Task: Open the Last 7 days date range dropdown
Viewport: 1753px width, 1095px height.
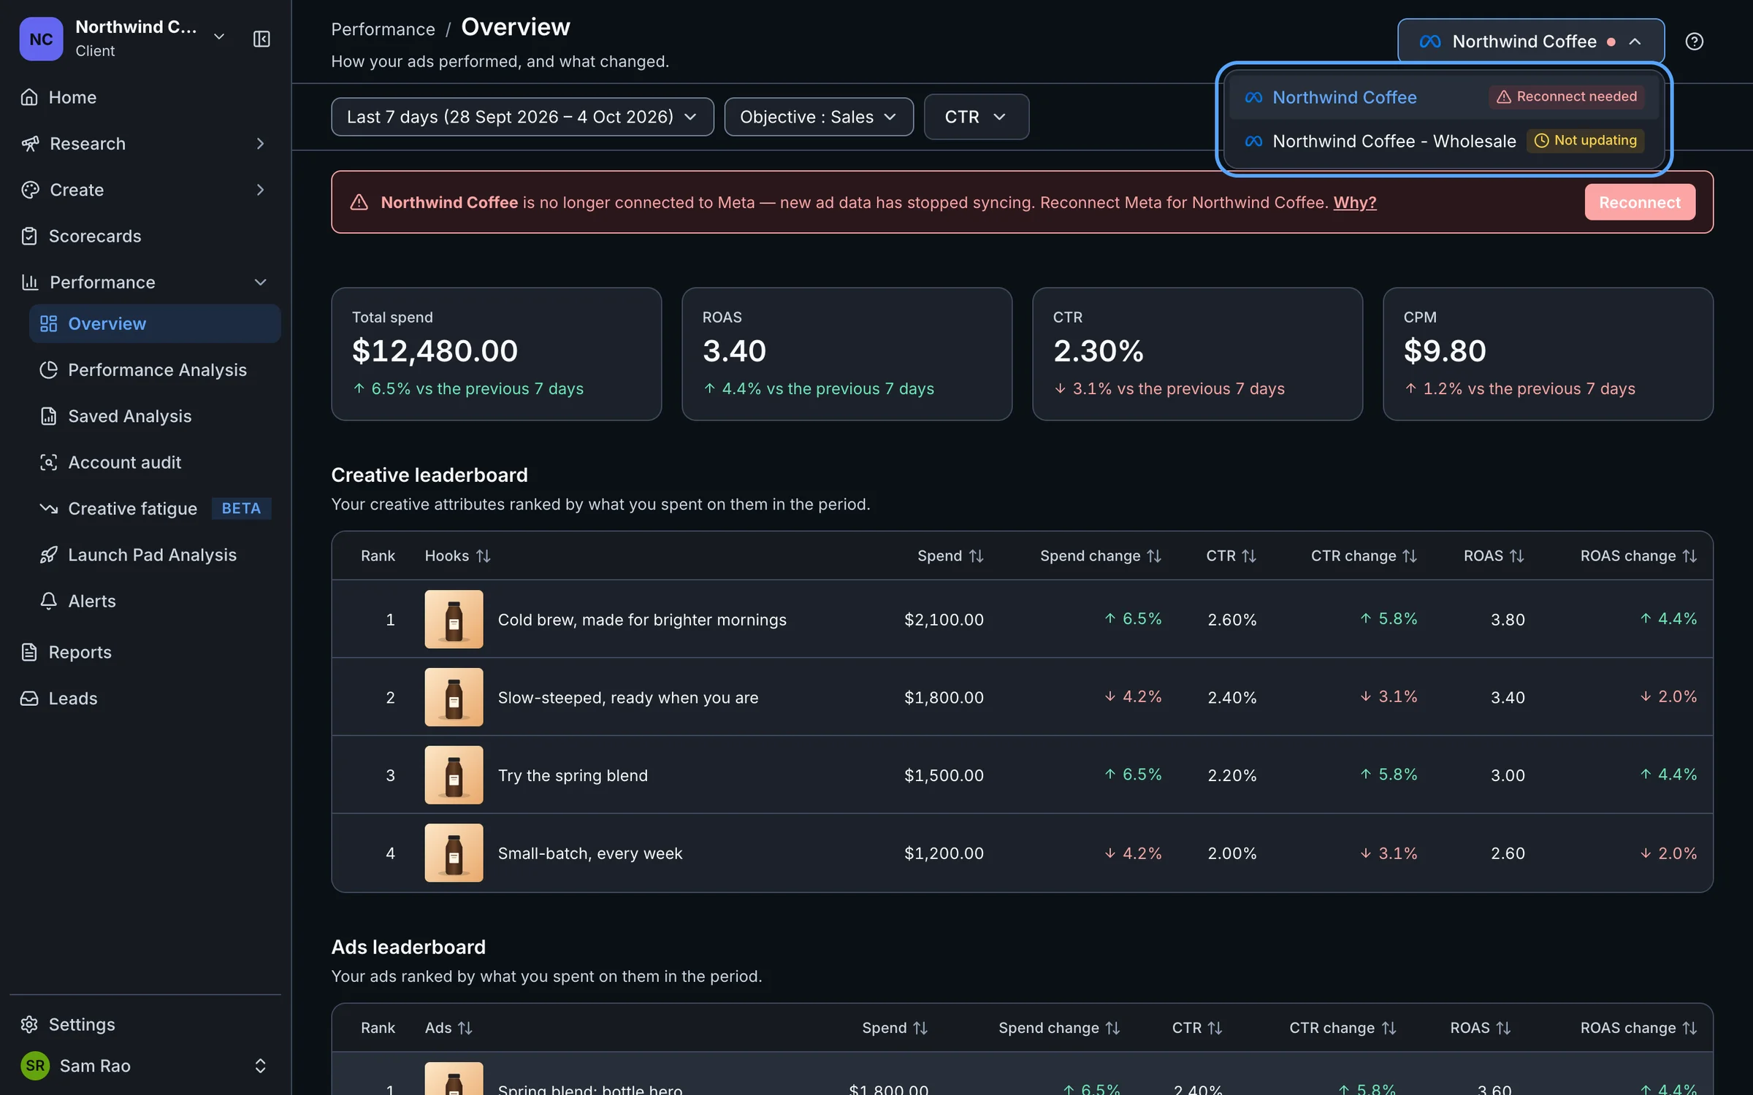Action: (522, 117)
